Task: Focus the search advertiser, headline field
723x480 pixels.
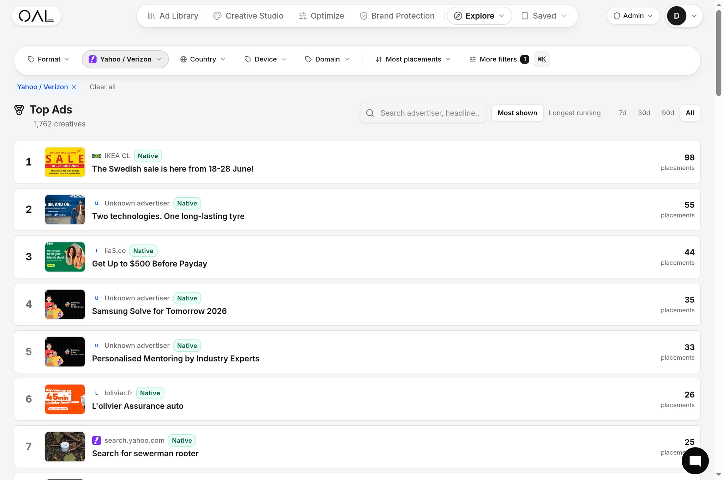Action: click(x=423, y=113)
